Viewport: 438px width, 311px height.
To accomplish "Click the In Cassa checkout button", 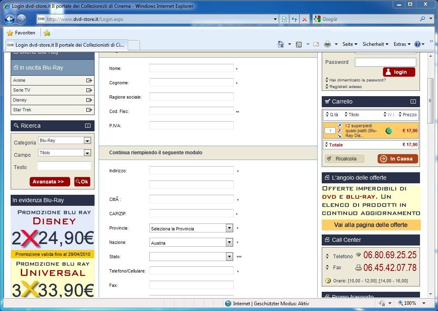I will [397, 159].
